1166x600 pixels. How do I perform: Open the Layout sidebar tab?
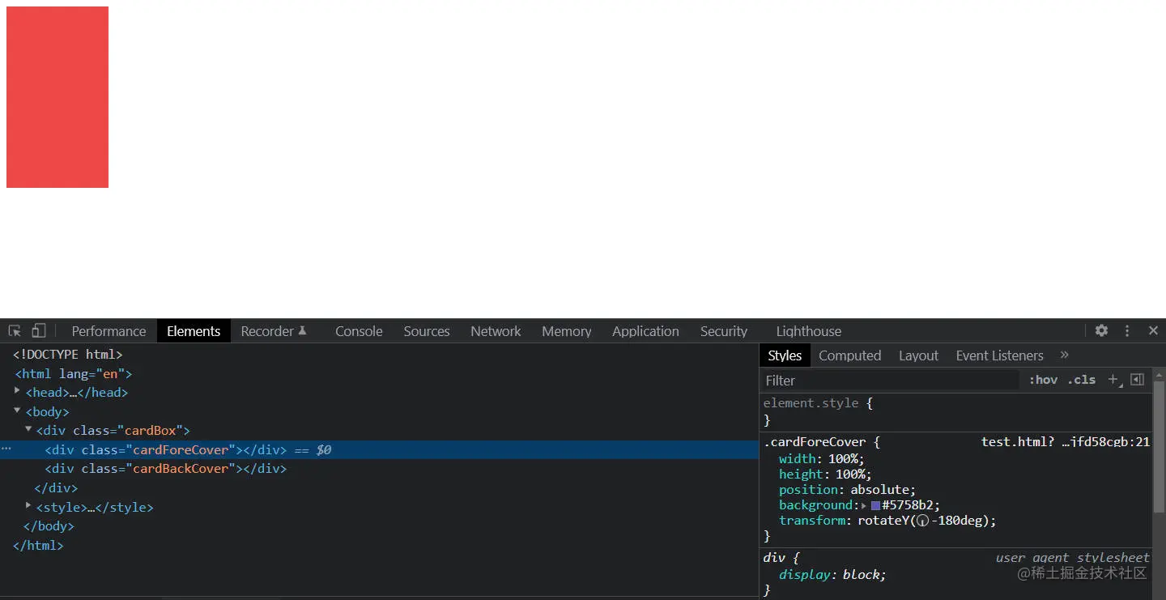(x=918, y=355)
